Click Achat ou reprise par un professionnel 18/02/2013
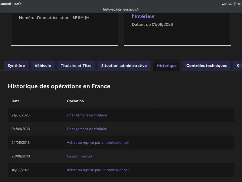The height and width of the screenshot is (182, 242). click(x=98, y=170)
